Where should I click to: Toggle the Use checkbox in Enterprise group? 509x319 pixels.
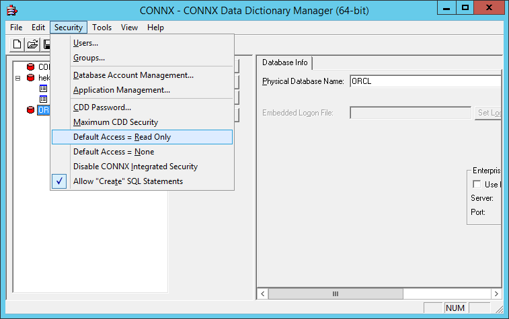point(477,184)
